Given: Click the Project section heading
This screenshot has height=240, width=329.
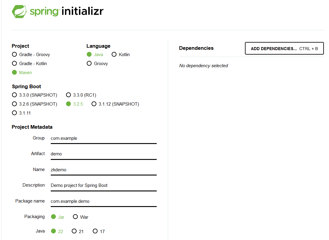Looking at the screenshot, I should [20, 46].
